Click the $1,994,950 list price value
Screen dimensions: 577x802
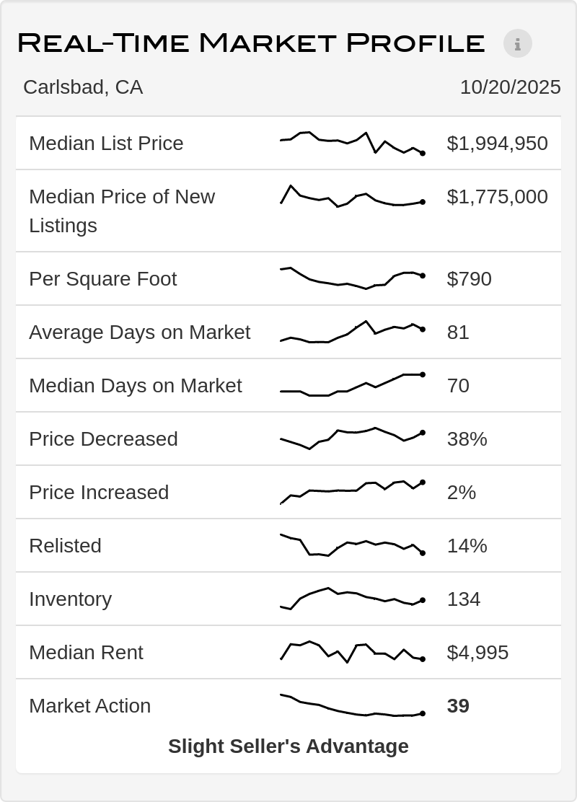coord(497,143)
